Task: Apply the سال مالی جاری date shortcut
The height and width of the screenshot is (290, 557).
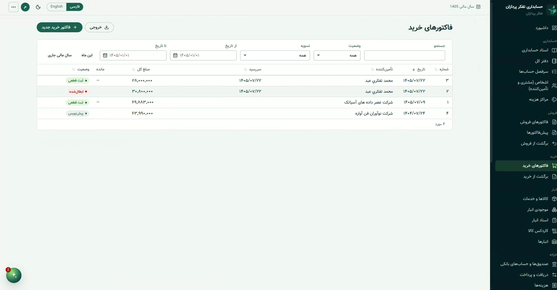Action: (60, 55)
